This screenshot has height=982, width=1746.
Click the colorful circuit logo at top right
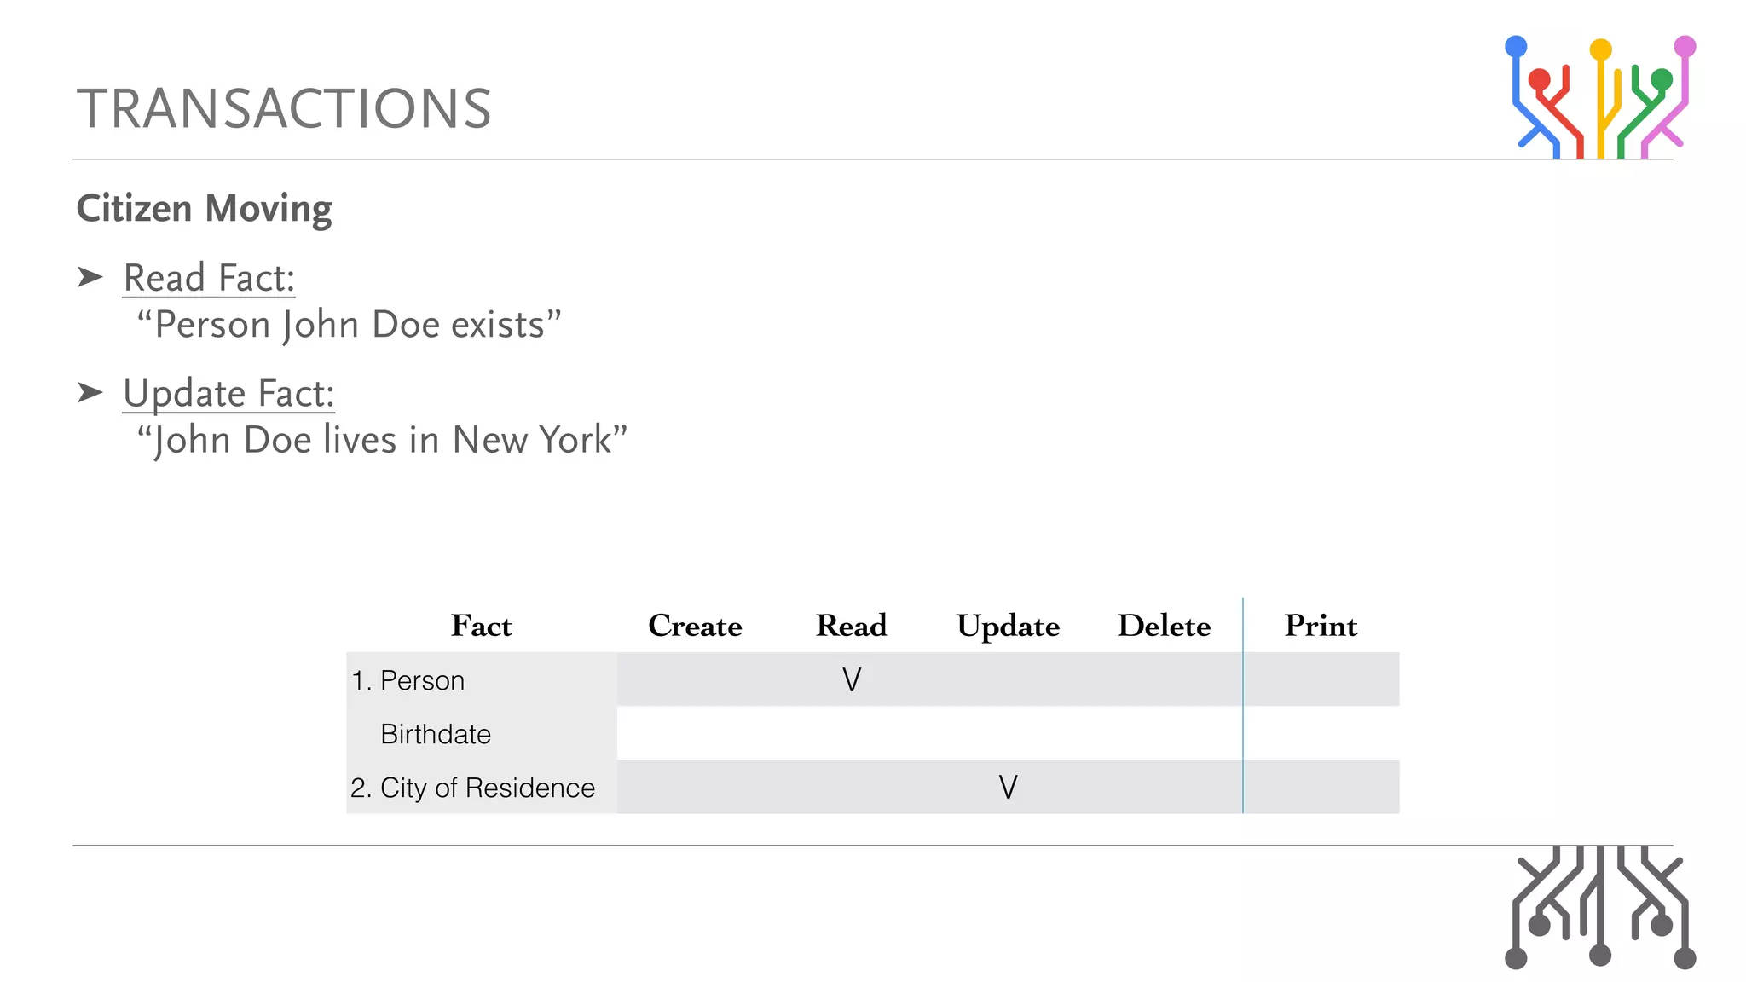(x=1599, y=98)
